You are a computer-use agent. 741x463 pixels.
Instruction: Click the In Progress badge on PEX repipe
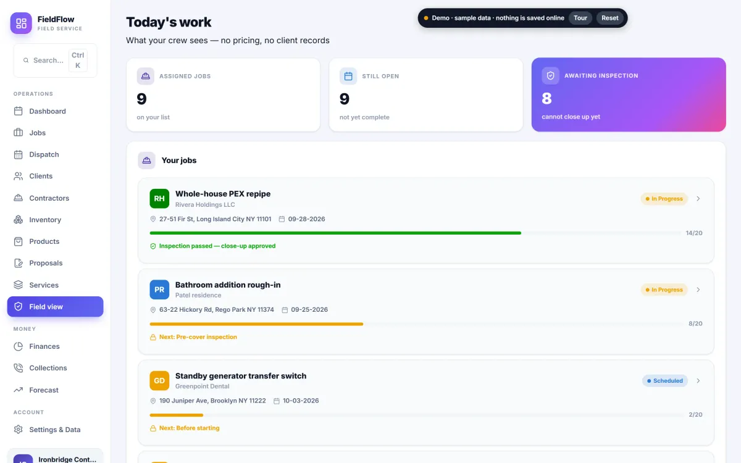664,199
